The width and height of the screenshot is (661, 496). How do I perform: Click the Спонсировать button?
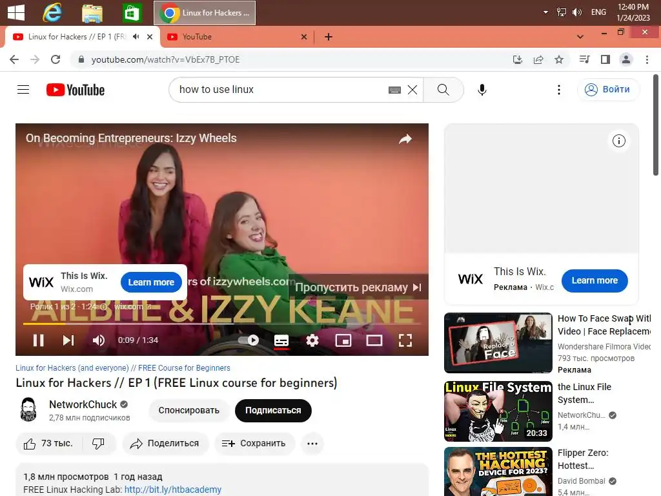[x=189, y=410]
